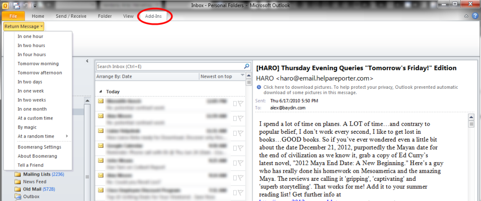Open the Folder ribbon tab

104,16
